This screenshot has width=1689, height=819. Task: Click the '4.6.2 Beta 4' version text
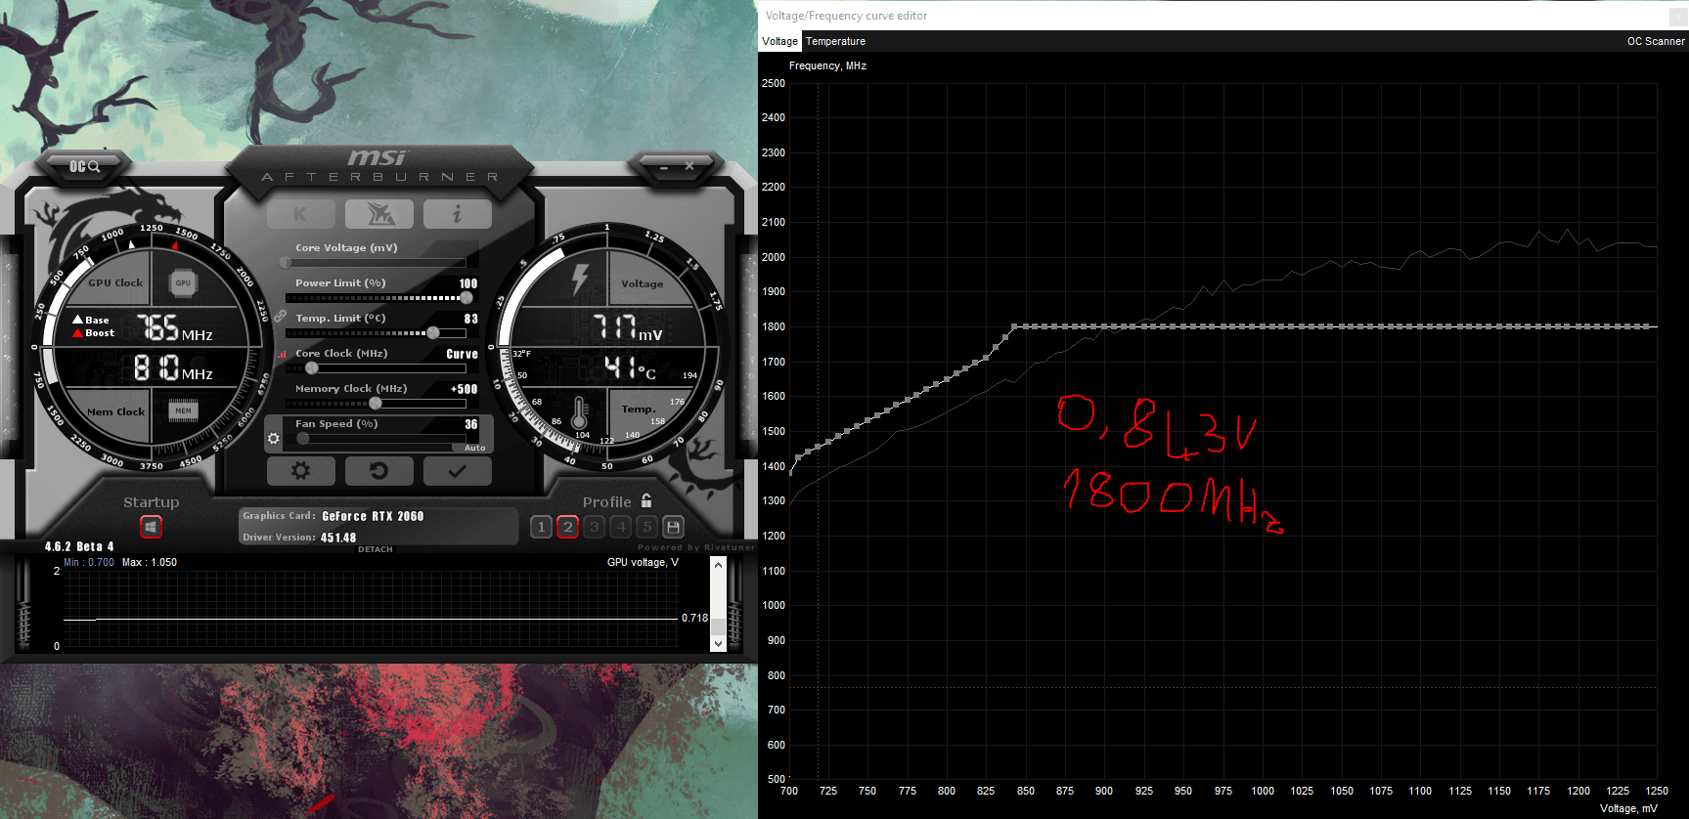(x=79, y=546)
